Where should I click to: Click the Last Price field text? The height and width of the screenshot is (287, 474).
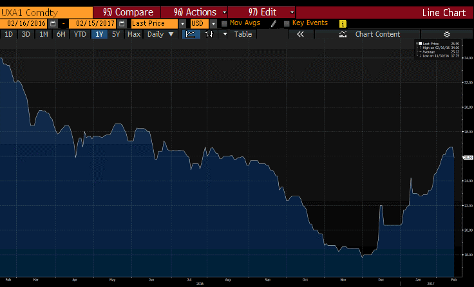[148, 24]
